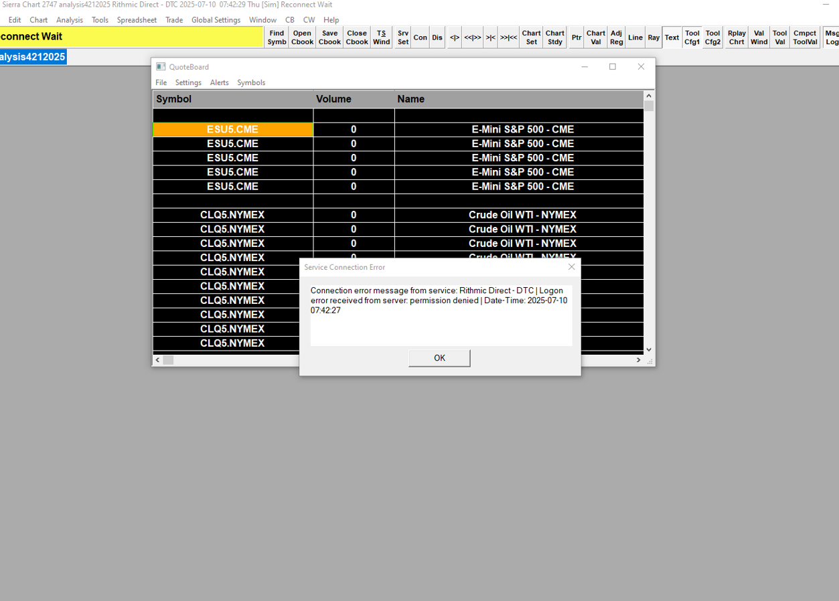Open the Val Wind toolbar button
The width and height of the screenshot is (839, 601).
(x=759, y=37)
